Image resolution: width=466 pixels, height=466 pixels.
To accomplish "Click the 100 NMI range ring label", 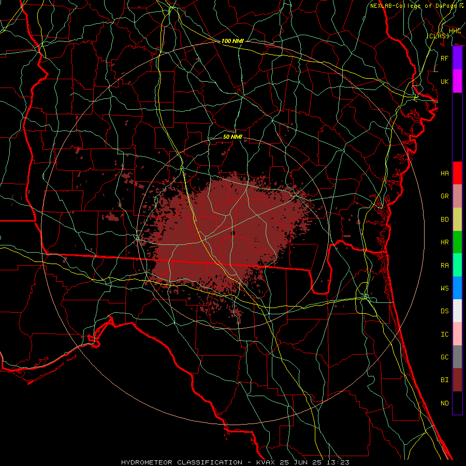I will coord(232,41).
